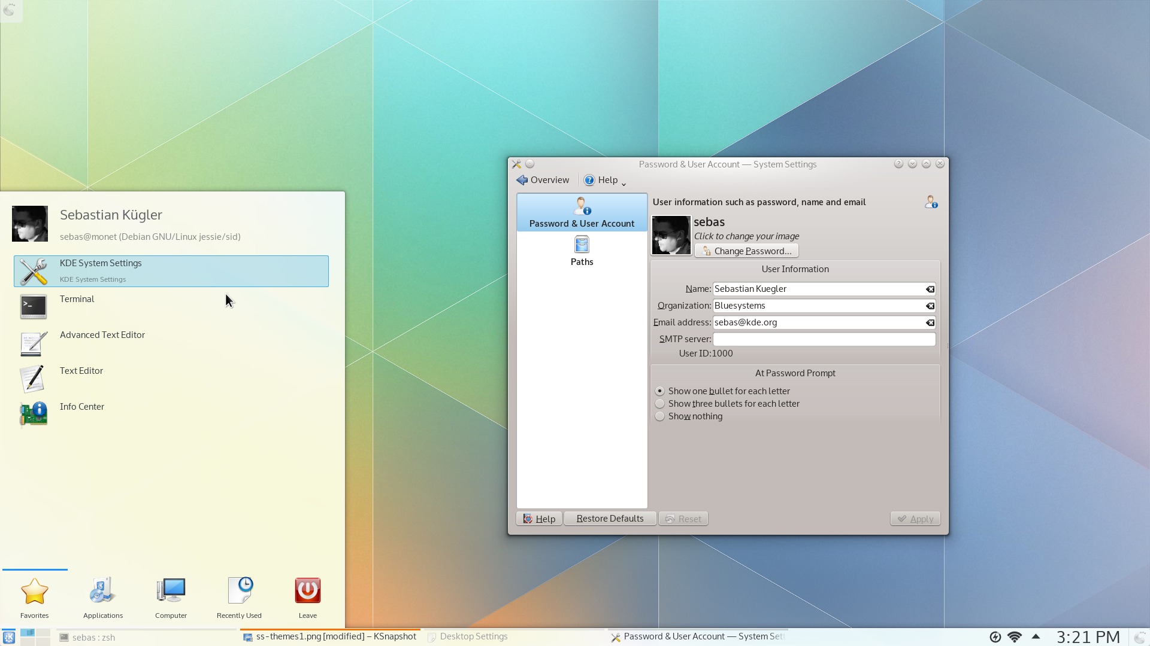This screenshot has width=1150, height=646.
Task: Click the Info Center icon
Action: [33, 413]
